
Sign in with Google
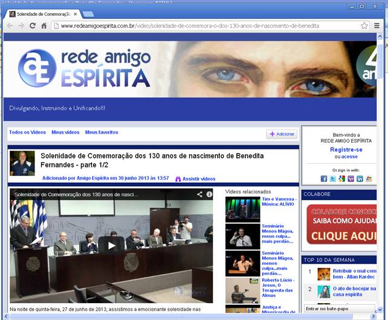[x=341, y=179]
